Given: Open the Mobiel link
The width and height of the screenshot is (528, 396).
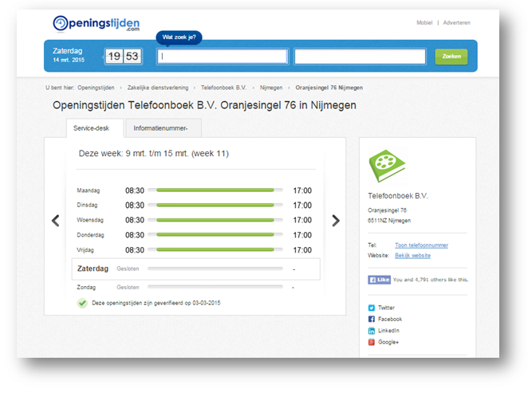Looking at the screenshot, I should pos(424,22).
